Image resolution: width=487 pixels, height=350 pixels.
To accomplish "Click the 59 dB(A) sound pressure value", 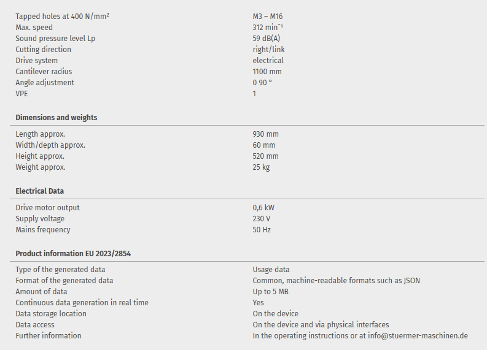I will click(267, 39).
